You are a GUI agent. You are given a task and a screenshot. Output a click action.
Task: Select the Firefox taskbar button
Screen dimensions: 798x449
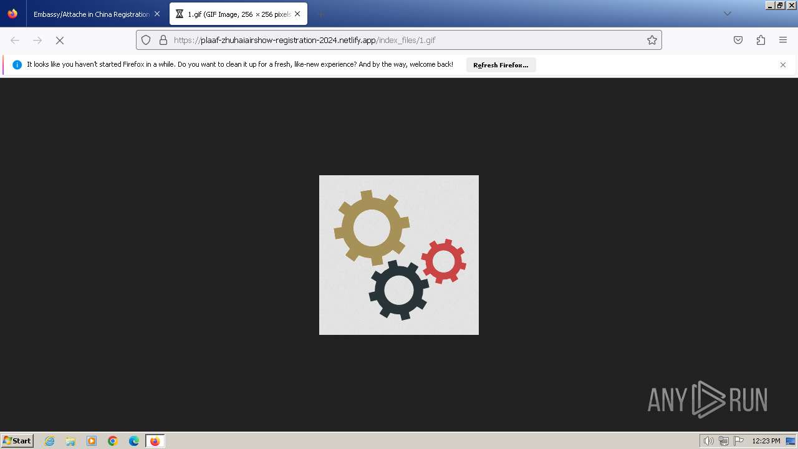(155, 441)
